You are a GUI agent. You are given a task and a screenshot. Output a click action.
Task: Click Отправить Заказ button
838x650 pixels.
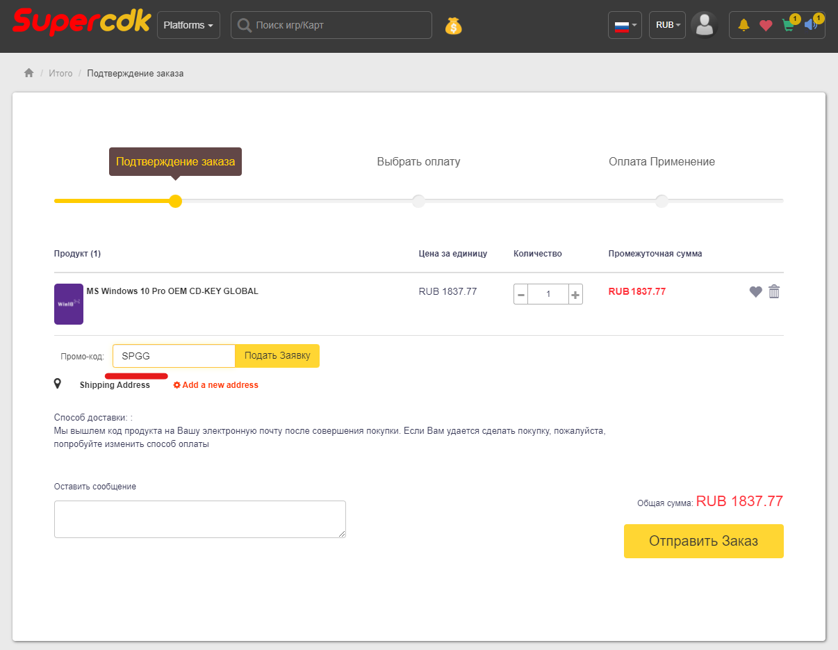point(704,541)
